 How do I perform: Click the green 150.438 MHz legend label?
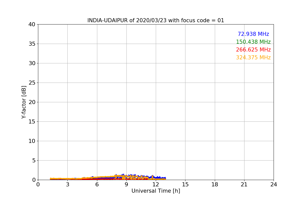click(253, 42)
